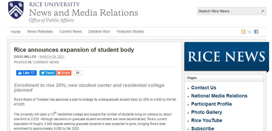Go to the Home menu item
272x131 pixels.
pos(16,32)
